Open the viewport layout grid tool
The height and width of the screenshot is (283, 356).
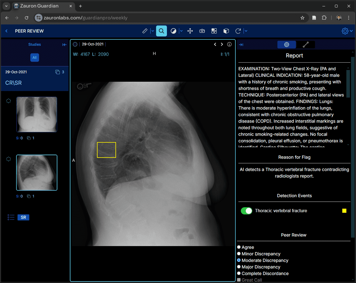[x=214, y=31]
